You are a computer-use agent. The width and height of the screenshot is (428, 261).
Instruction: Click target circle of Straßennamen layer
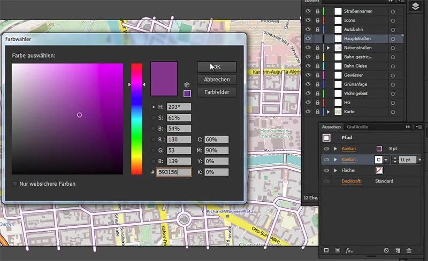point(393,11)
